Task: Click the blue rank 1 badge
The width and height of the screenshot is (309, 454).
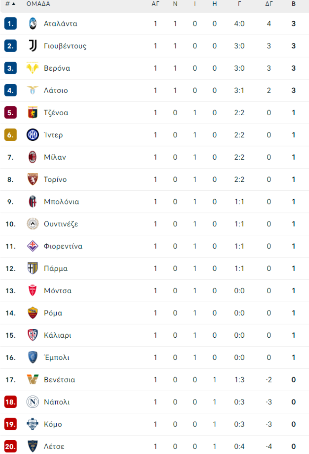Action: [x=10, y=24]
